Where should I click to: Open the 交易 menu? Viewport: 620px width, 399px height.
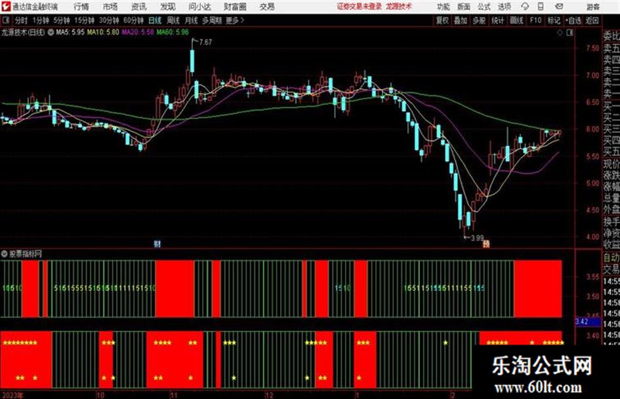pos(267,7)
